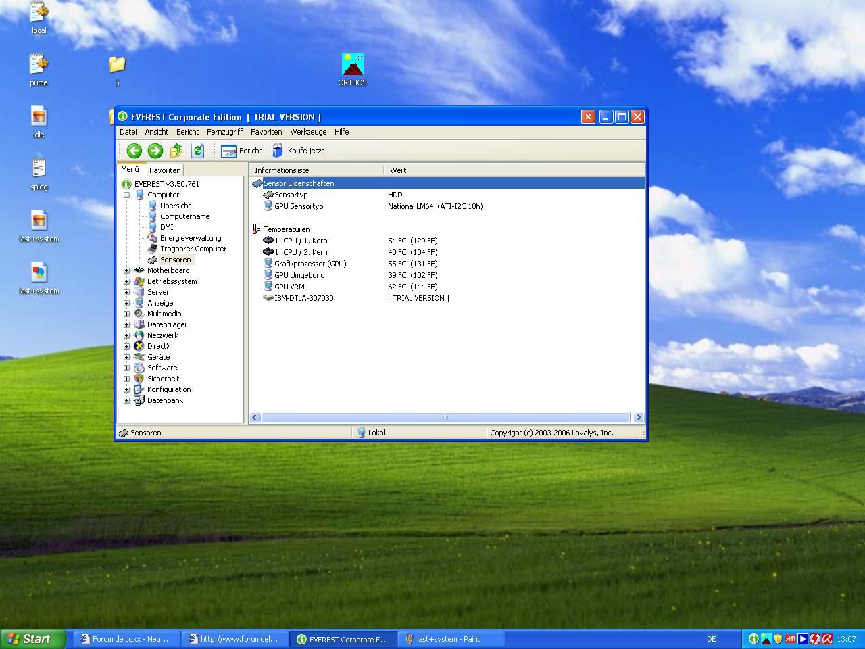
Task: Select the Computername tree item
Action: click(x=184, y=216)
